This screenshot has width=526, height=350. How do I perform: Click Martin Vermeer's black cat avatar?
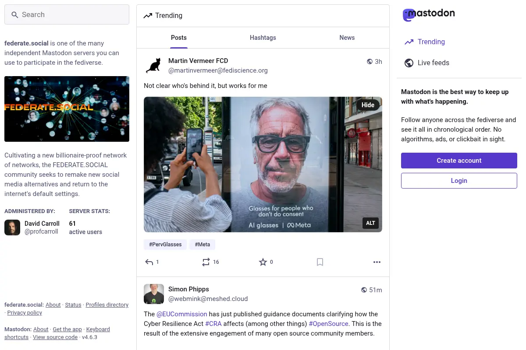click(154, 66)
